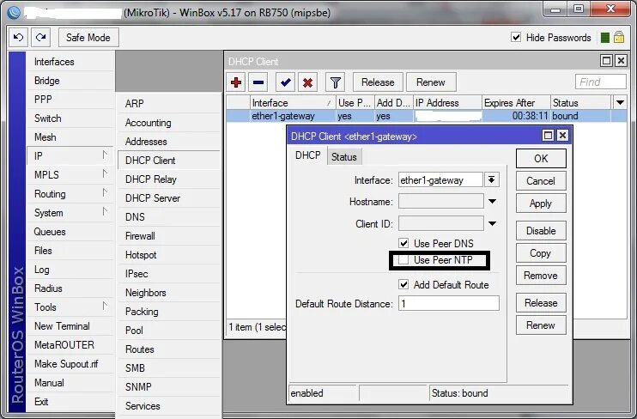Viewport: 637px width, 419px height.
Task: Open ARP in IP submenu
Action: coord(168,104)
